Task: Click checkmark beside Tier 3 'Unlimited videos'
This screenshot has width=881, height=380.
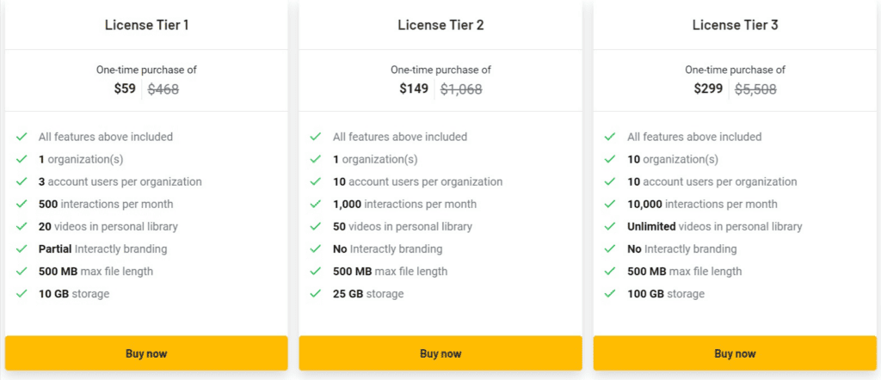Action: (x=610, y=227)
